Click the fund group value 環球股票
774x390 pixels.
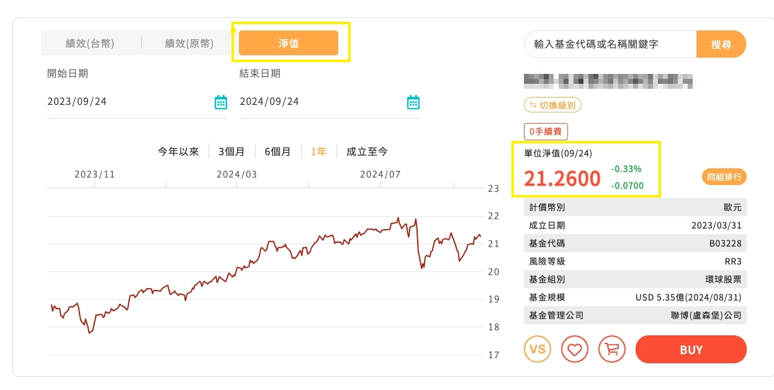tap(724, 279)
